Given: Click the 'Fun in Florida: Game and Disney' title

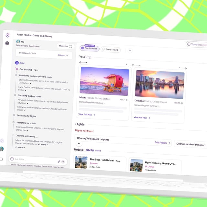Looking at the screenshot, I should pos(34,35).
